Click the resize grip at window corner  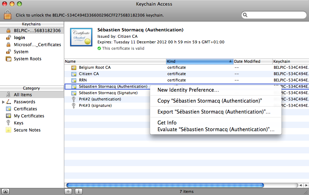306,192
